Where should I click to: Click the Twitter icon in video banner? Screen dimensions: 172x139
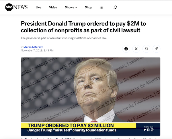[145, 130]
